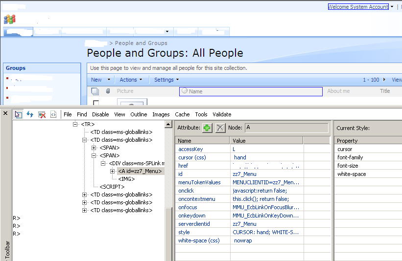Select the onkeydown attribute row
402x261 pixels.
[253, 216]
